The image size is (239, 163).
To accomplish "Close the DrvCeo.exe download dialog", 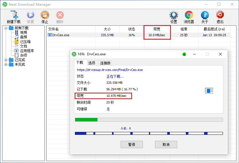I will point(220,54).
